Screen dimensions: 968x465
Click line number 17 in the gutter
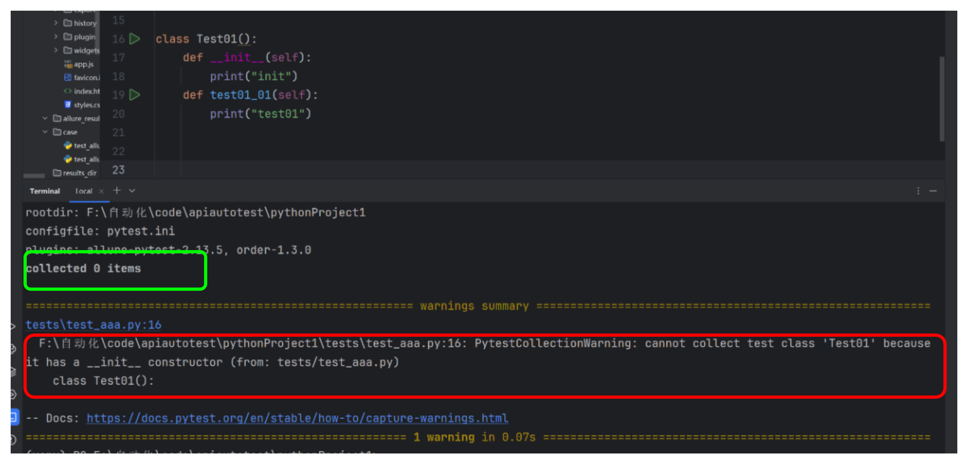[118, 57]
